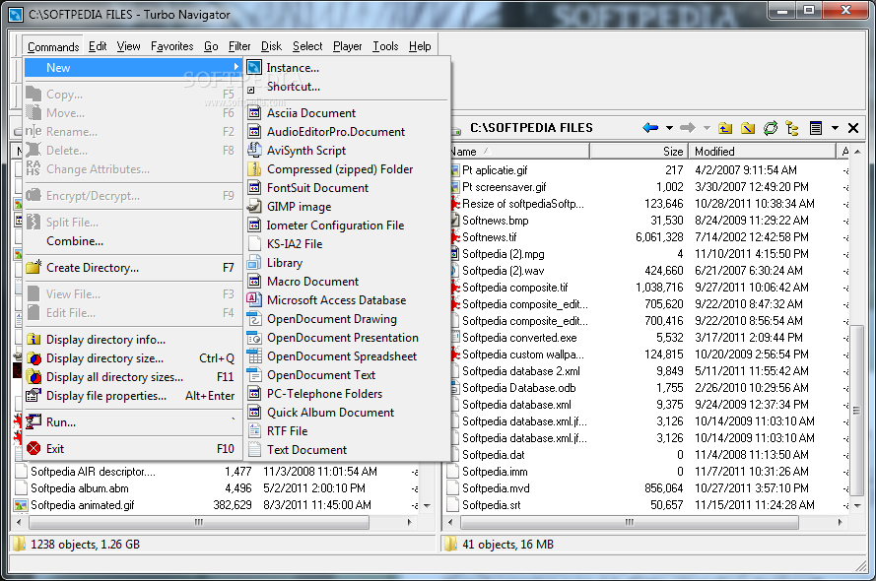Select Combine... in Commands menu
The width and height of the screenshot is (876, 581).
coord(133,241)
